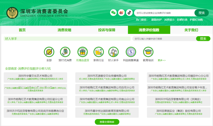Select the 家政行业 category icon

point(98,52)
